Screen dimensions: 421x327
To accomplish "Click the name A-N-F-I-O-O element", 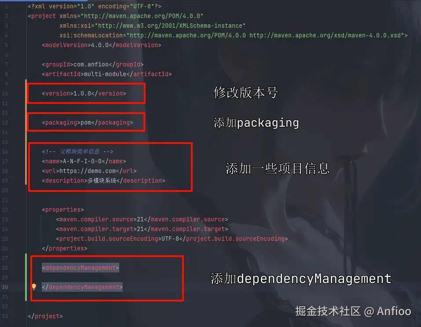I will [84, 161].
